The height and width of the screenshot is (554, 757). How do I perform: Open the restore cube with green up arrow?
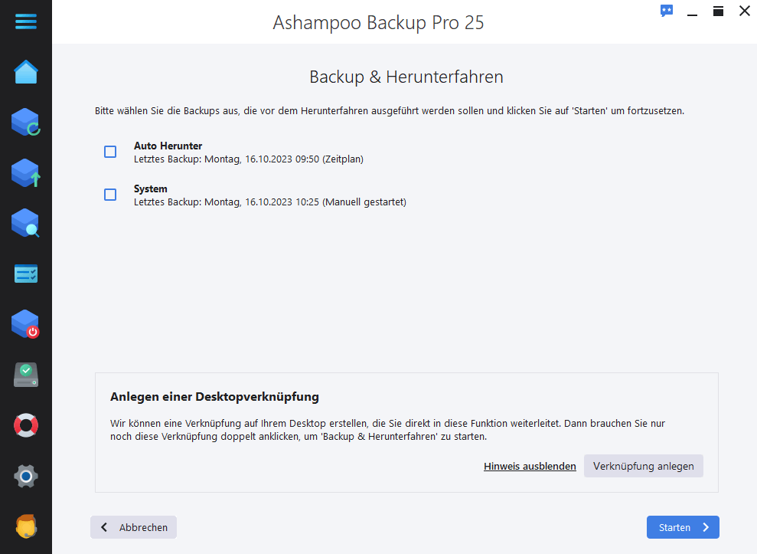25,173
